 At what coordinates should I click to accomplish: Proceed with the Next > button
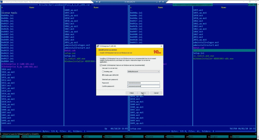coord(143,93)
